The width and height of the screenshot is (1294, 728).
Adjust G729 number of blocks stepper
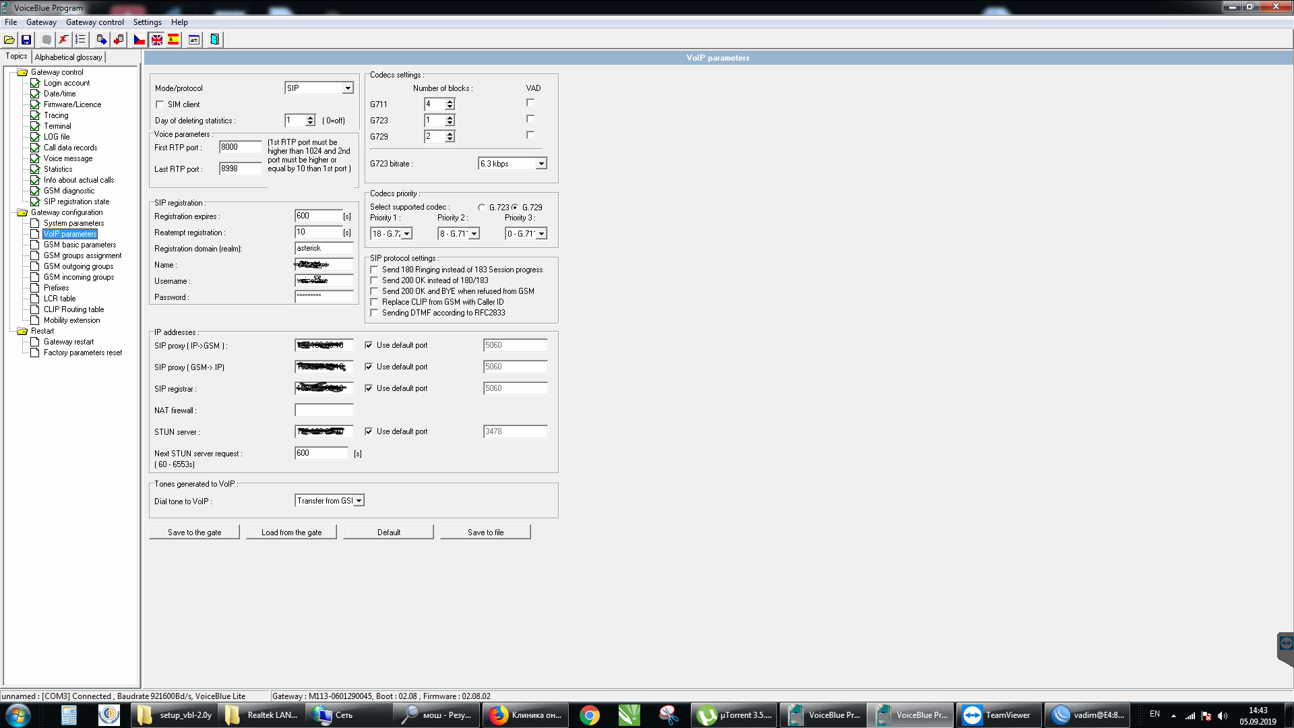pyautogui.click(x=450, y=137)
